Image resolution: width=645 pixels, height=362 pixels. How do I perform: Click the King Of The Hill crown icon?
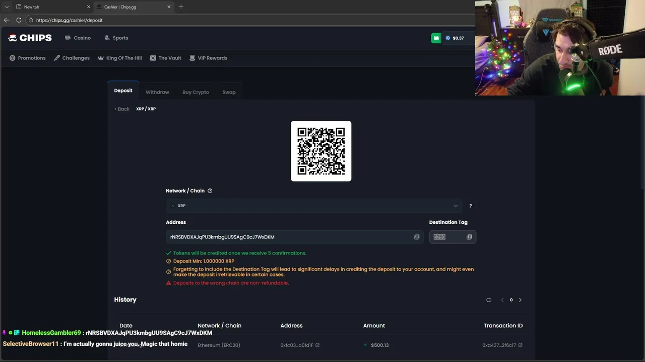(100, 58)
